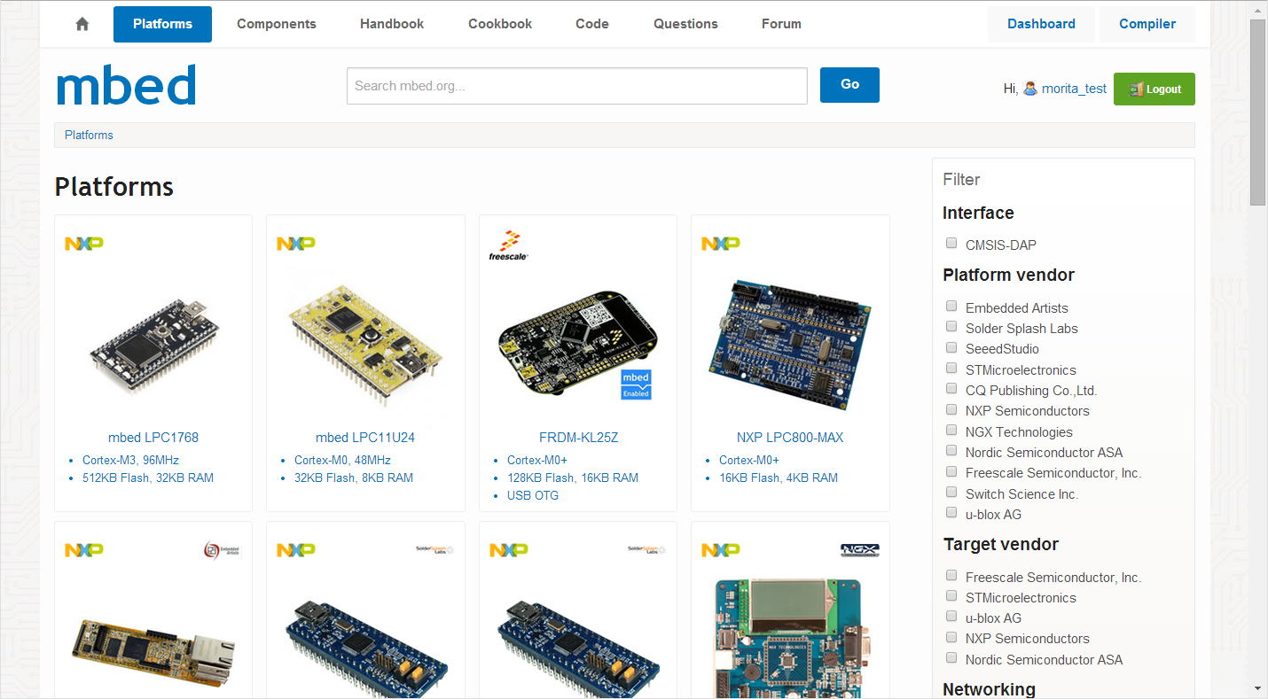Click the Logout button

click(1155, 89)
